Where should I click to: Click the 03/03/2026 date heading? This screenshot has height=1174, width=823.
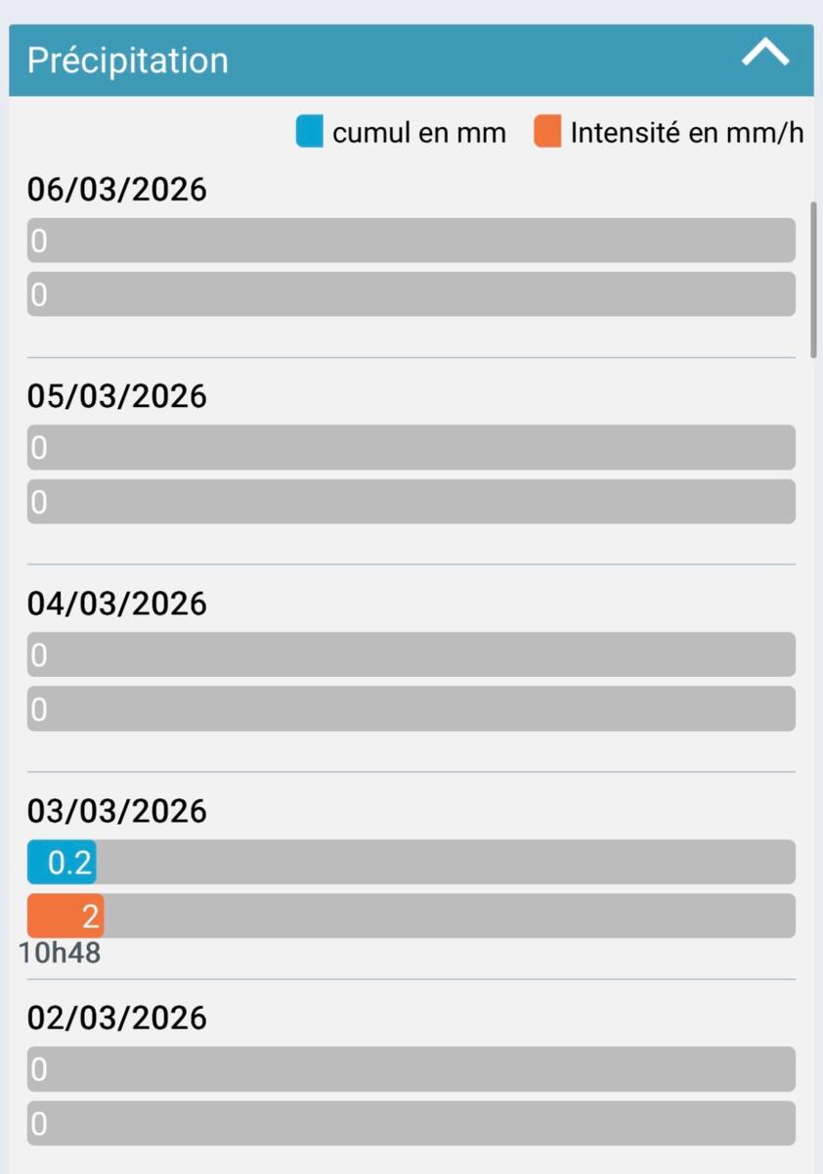click(117, 811)
